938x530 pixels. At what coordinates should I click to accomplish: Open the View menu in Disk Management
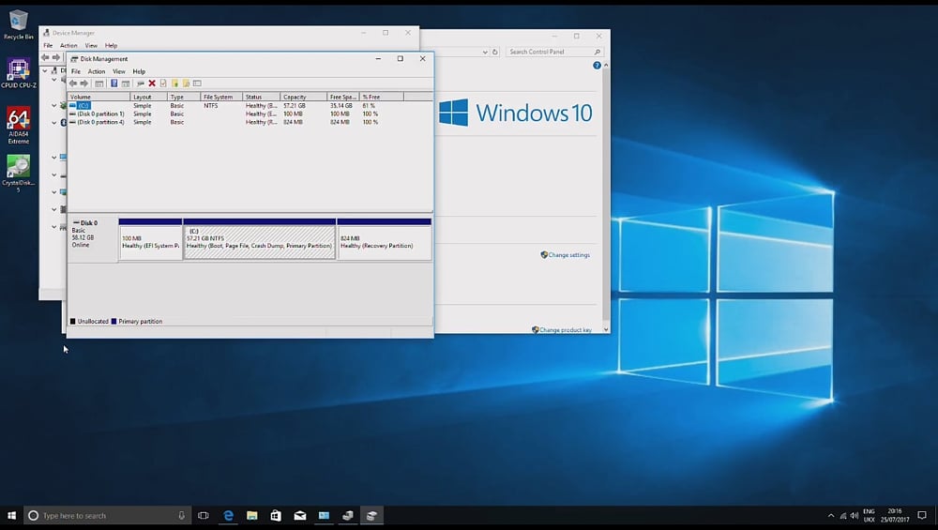119,71
